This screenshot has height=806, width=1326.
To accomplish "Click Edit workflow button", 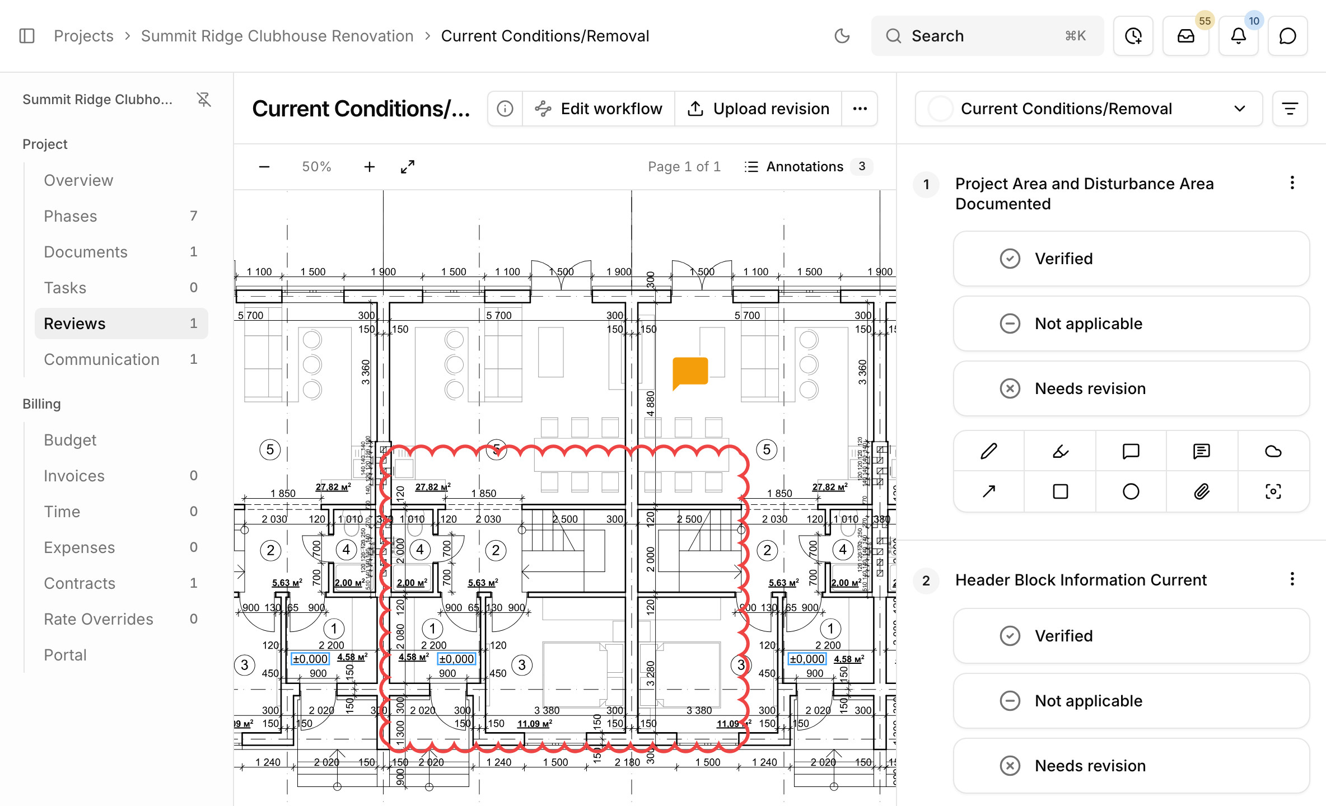I will [x=599, y=109].
